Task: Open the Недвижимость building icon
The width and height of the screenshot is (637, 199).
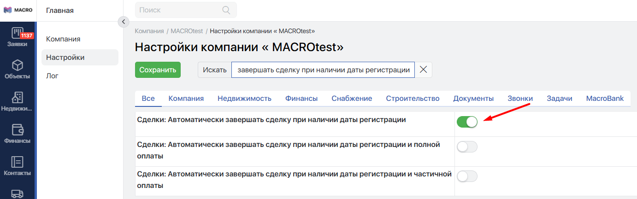Action: (x=18, y=97)
